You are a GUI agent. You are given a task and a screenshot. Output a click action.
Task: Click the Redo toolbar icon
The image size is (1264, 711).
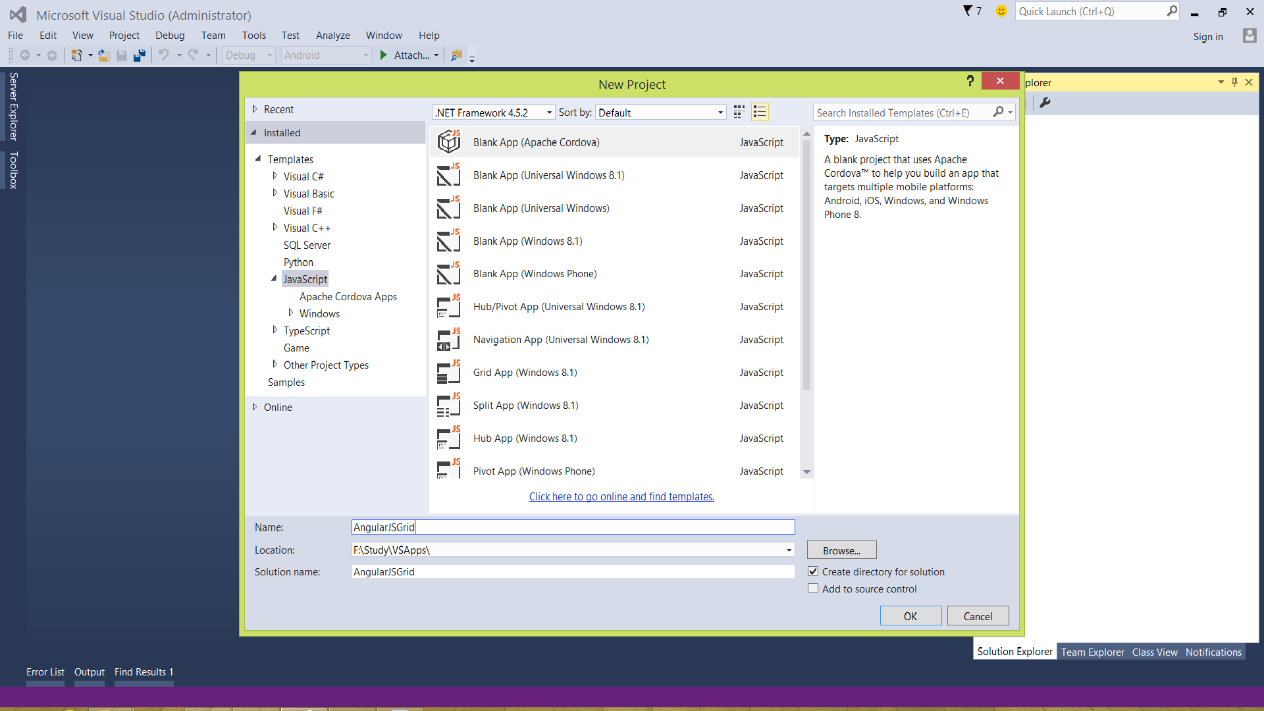click(x=193, y=55)
